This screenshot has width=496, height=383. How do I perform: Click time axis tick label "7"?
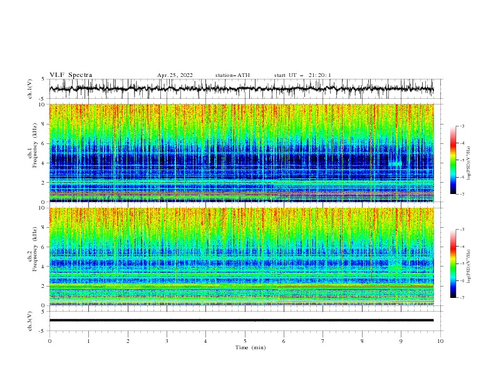[x=323, y=341]
